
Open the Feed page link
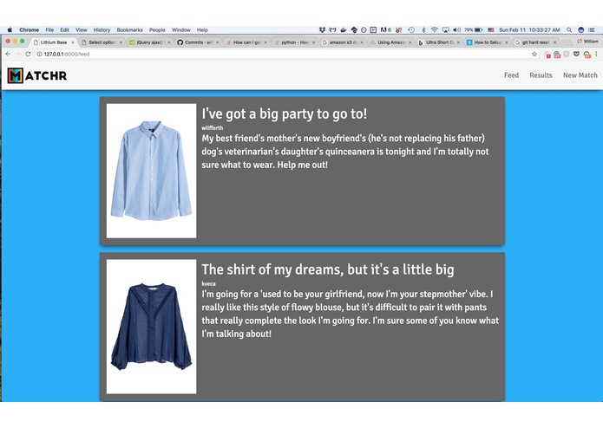(x=511, y=75)
